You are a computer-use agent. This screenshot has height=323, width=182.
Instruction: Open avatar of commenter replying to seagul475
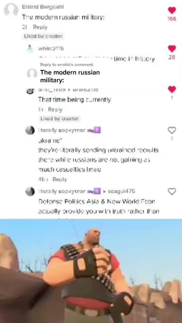30,191
